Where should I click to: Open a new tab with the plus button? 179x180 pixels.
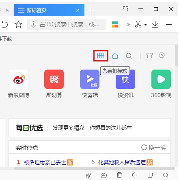[x=91, y=10]
